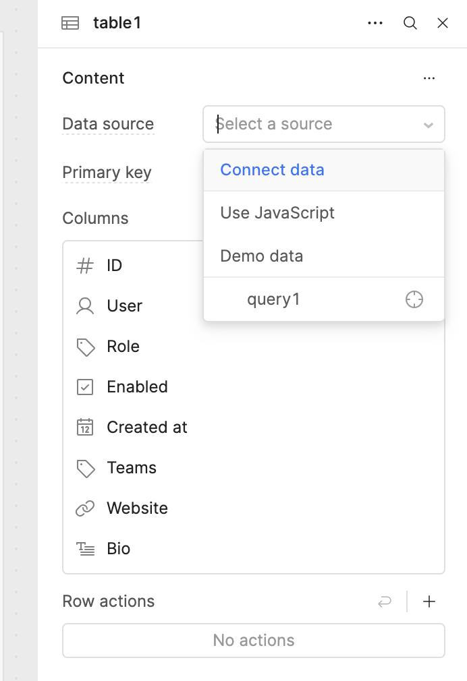The image size is (467, 681).
Task: Click the tag icon on the Teams column
Action: [84, 467]
